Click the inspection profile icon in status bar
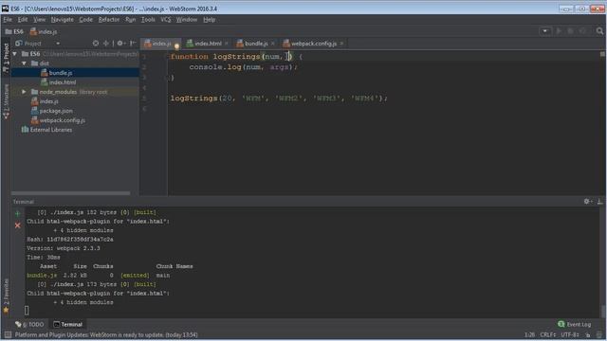607x341 pixels. point(599,334)
